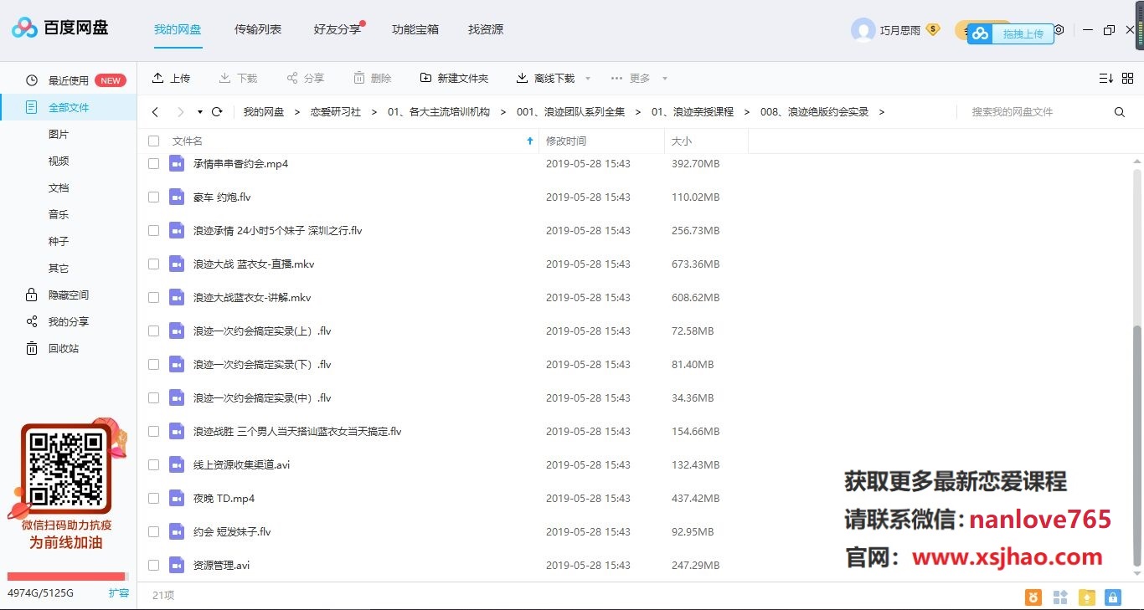This screenshot has width=1144, height=610.
Task: Navigate to 我的网盘 breadcrumb
Action: (x=264, y=112)
